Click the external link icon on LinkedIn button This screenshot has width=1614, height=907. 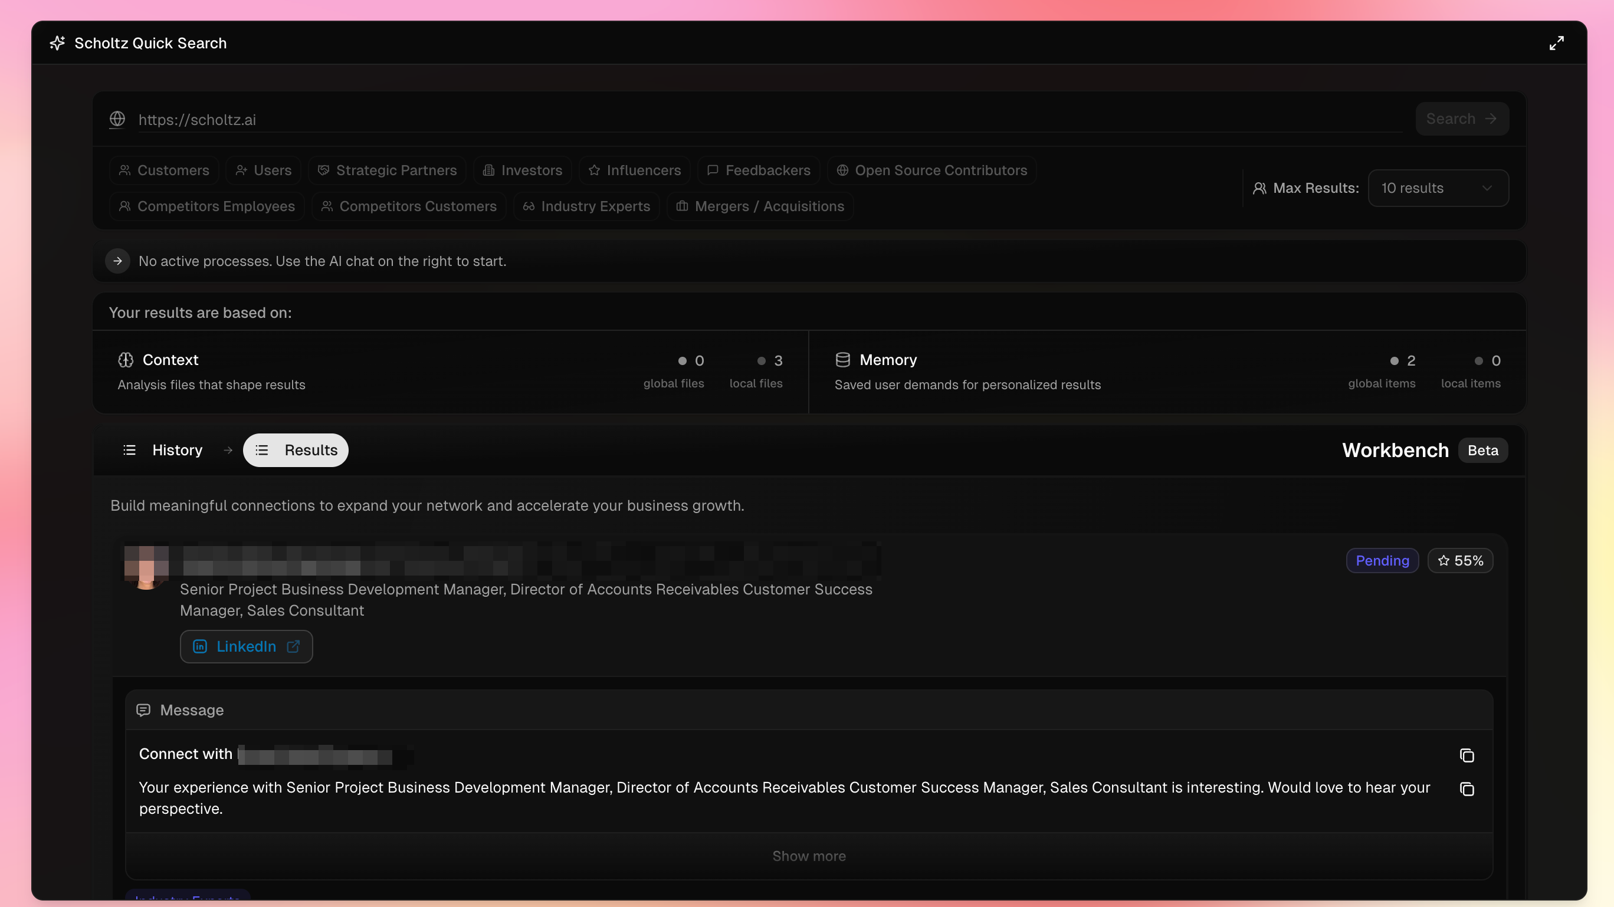tap(293, 646)
